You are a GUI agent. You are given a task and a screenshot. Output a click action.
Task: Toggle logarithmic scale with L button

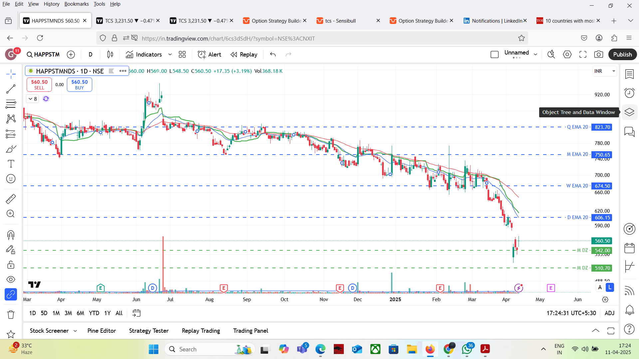610,288
